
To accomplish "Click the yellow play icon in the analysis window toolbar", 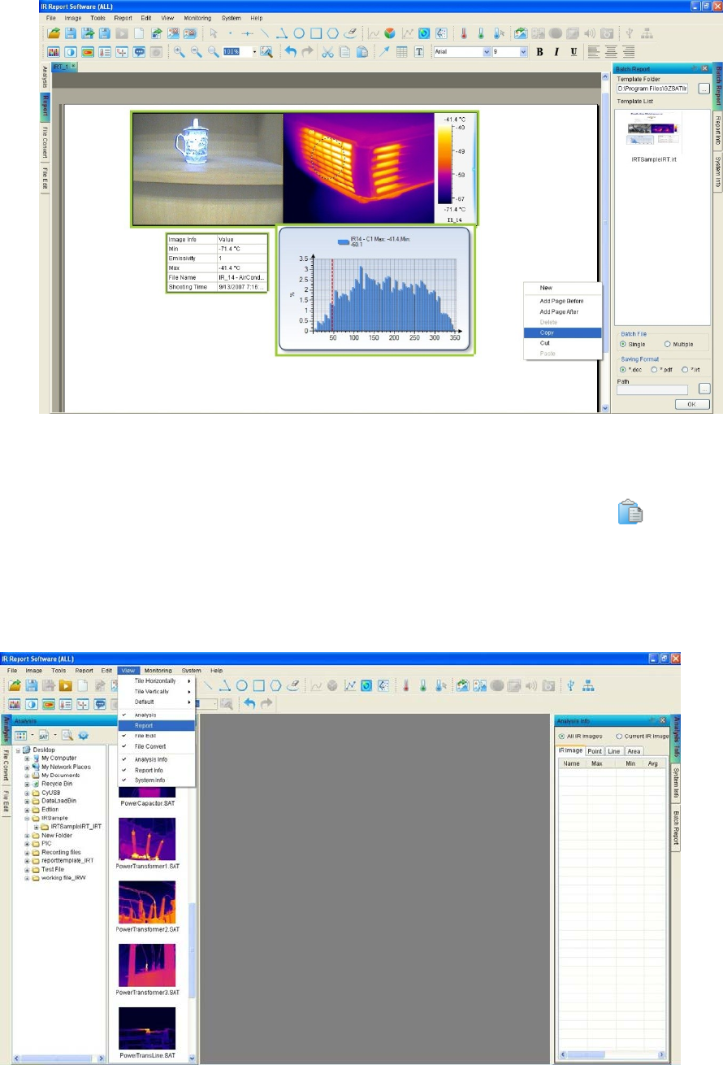I will point(65,687).
